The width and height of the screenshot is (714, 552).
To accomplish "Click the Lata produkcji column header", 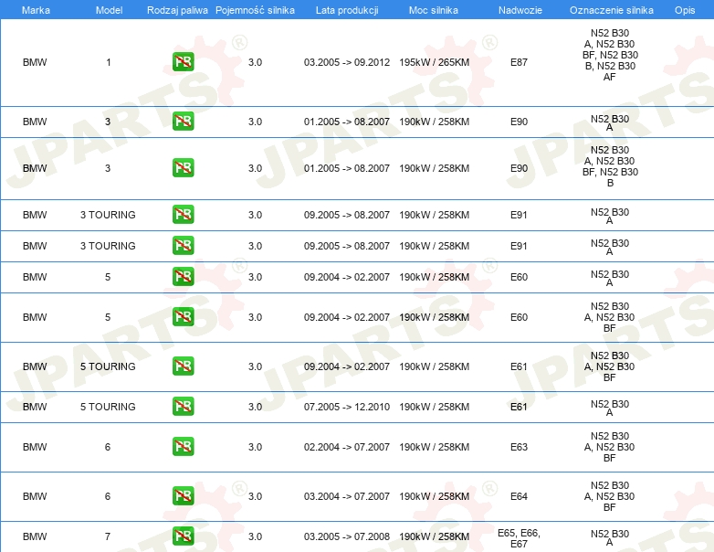I will point(347,10).
